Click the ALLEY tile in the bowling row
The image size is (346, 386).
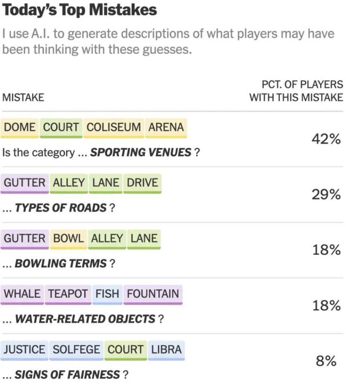(107, 239)
